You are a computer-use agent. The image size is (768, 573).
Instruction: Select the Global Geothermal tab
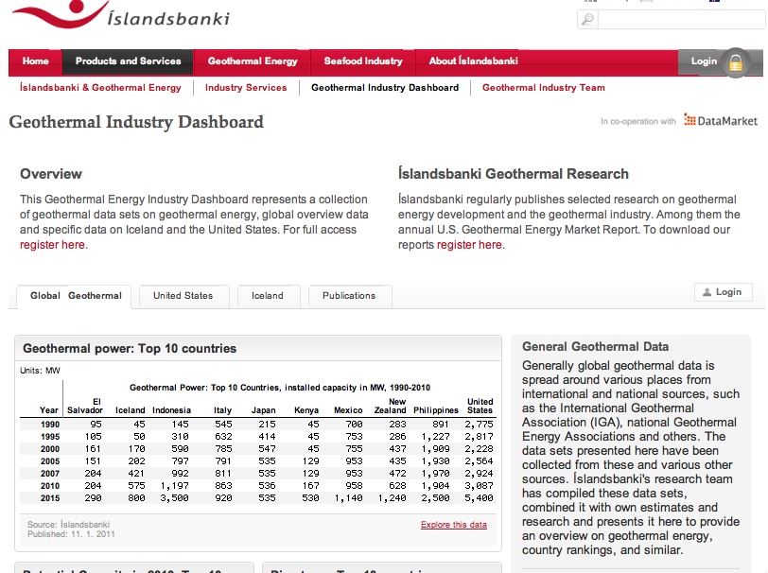click(75, 296)
